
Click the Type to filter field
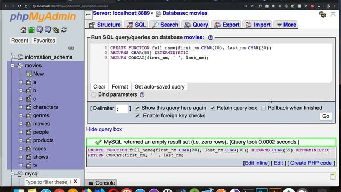[x=48, y=182]
